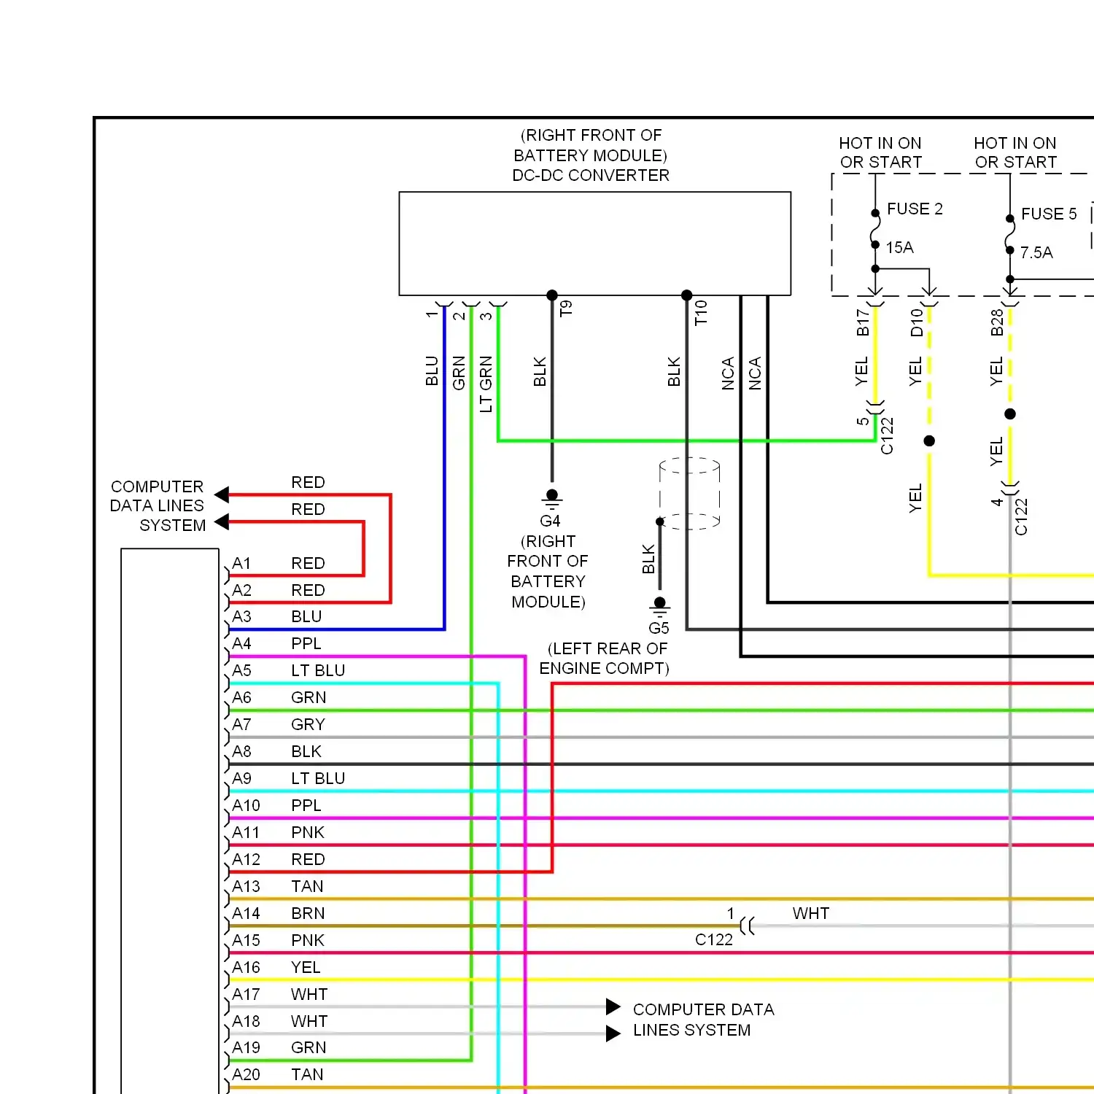The height and width of the screenshot is (1094, 1094).
Task: Select the 'GRY' wire color at A7
Action: [x=308, y=725]
